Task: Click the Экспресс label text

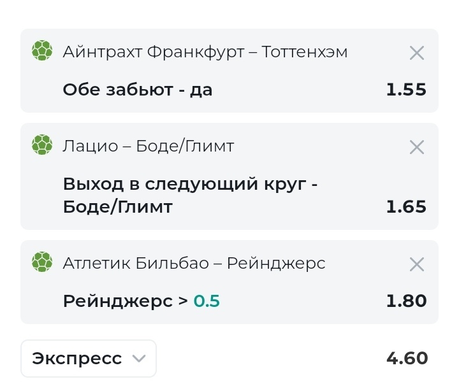Action: pos(76,359)
